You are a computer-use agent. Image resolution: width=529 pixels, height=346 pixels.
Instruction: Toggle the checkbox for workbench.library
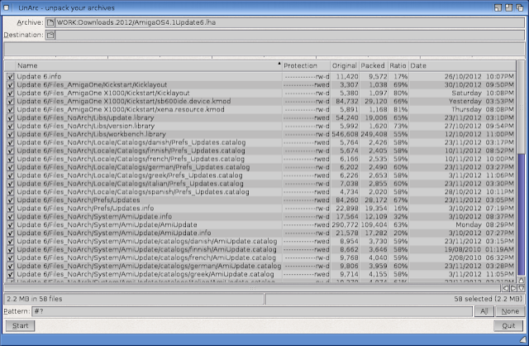coord(11,133)
